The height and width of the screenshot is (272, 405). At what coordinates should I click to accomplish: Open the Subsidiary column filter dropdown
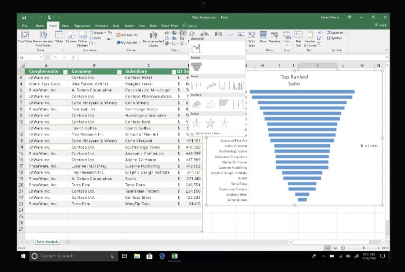point(174,72)
